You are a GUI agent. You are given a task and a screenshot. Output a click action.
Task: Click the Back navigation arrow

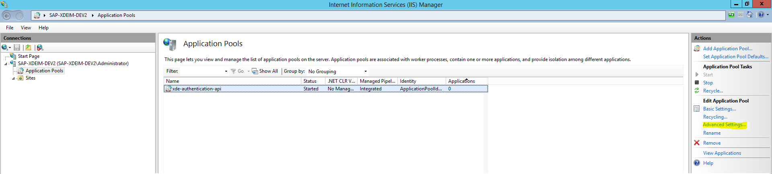tap(6, 15)
